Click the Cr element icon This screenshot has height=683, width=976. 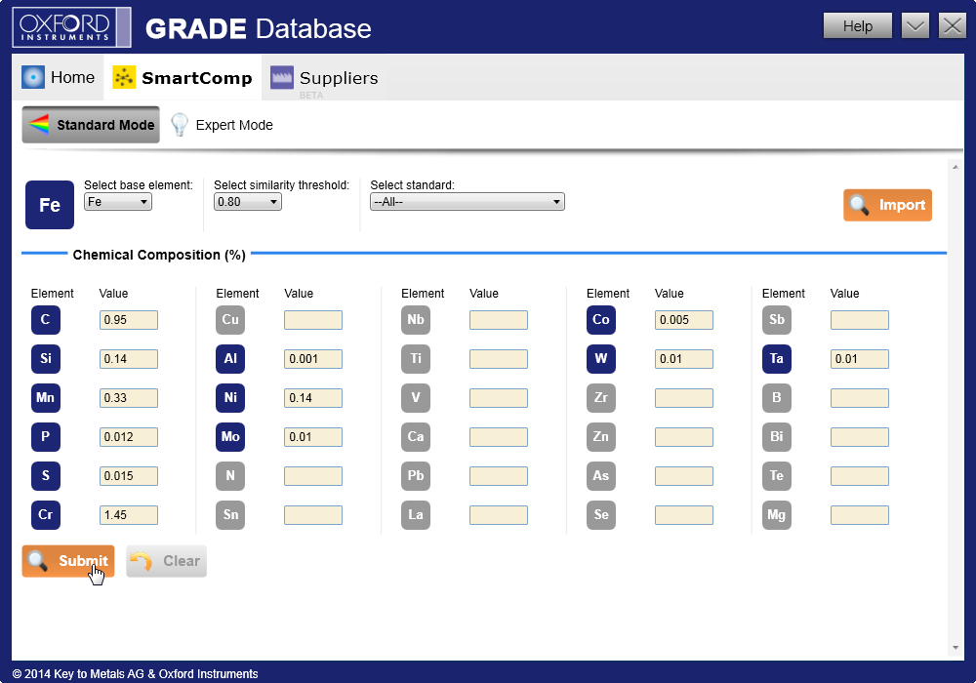[46, 515]
